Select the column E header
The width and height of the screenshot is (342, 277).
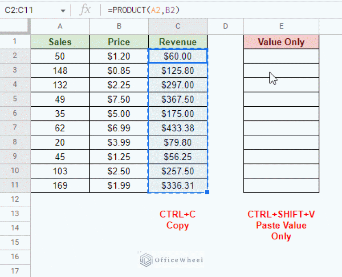[281, 27]
